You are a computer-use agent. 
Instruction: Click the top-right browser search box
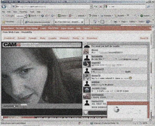click(x=125, y=7)
